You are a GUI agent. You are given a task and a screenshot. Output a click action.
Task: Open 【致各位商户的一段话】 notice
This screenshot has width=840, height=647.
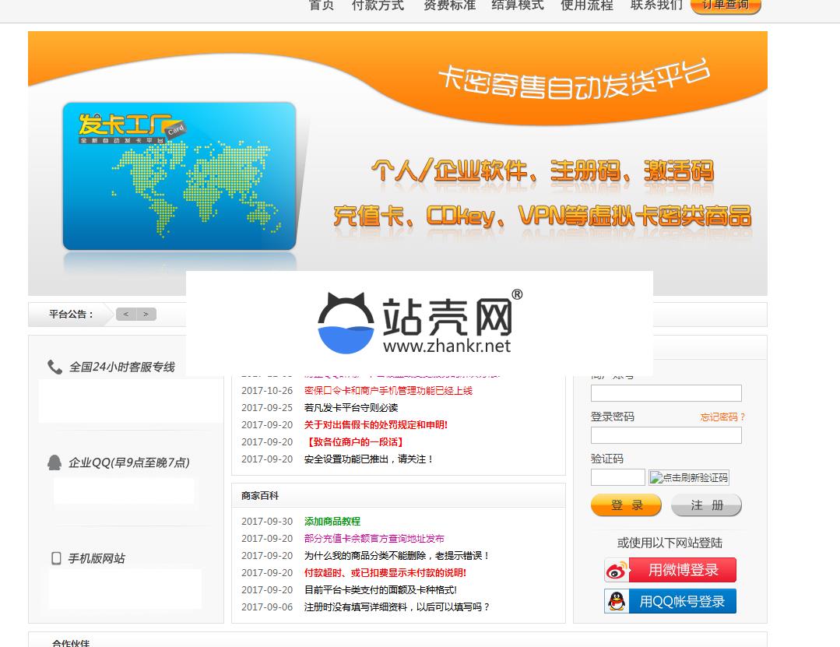(353, 442)
